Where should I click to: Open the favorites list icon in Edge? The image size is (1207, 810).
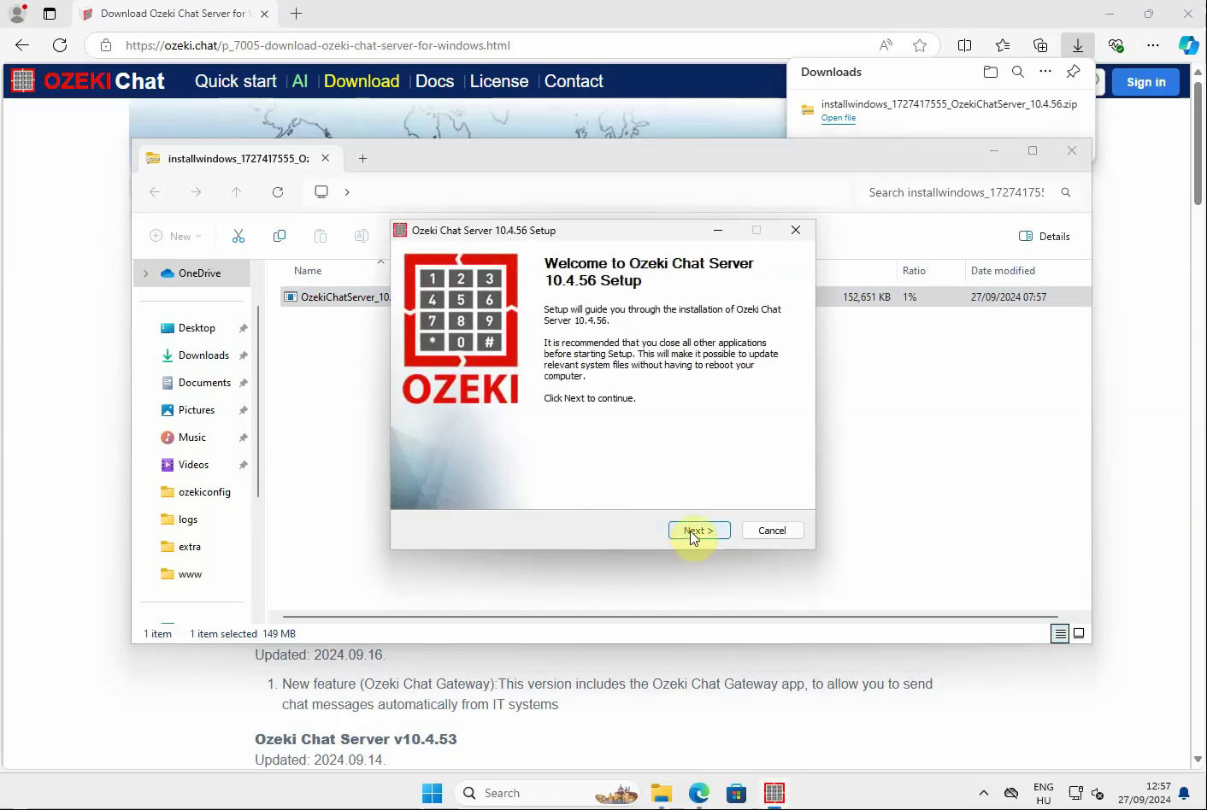(1003, 45)
